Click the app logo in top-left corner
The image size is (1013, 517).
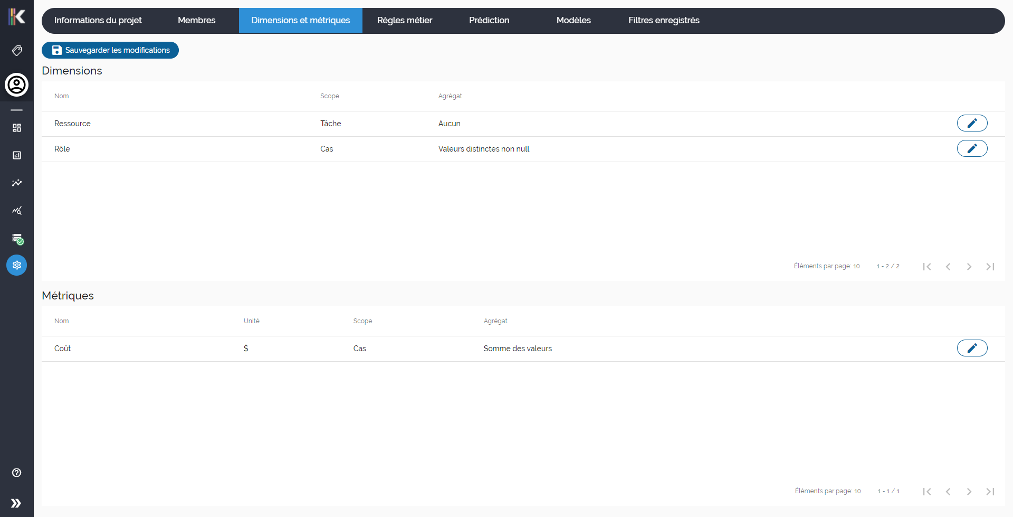tap(16, 16)
